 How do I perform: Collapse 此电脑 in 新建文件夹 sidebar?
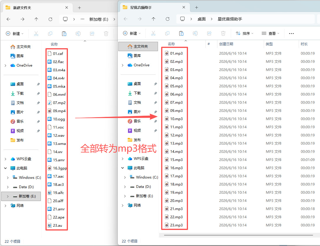click(5, 168)
